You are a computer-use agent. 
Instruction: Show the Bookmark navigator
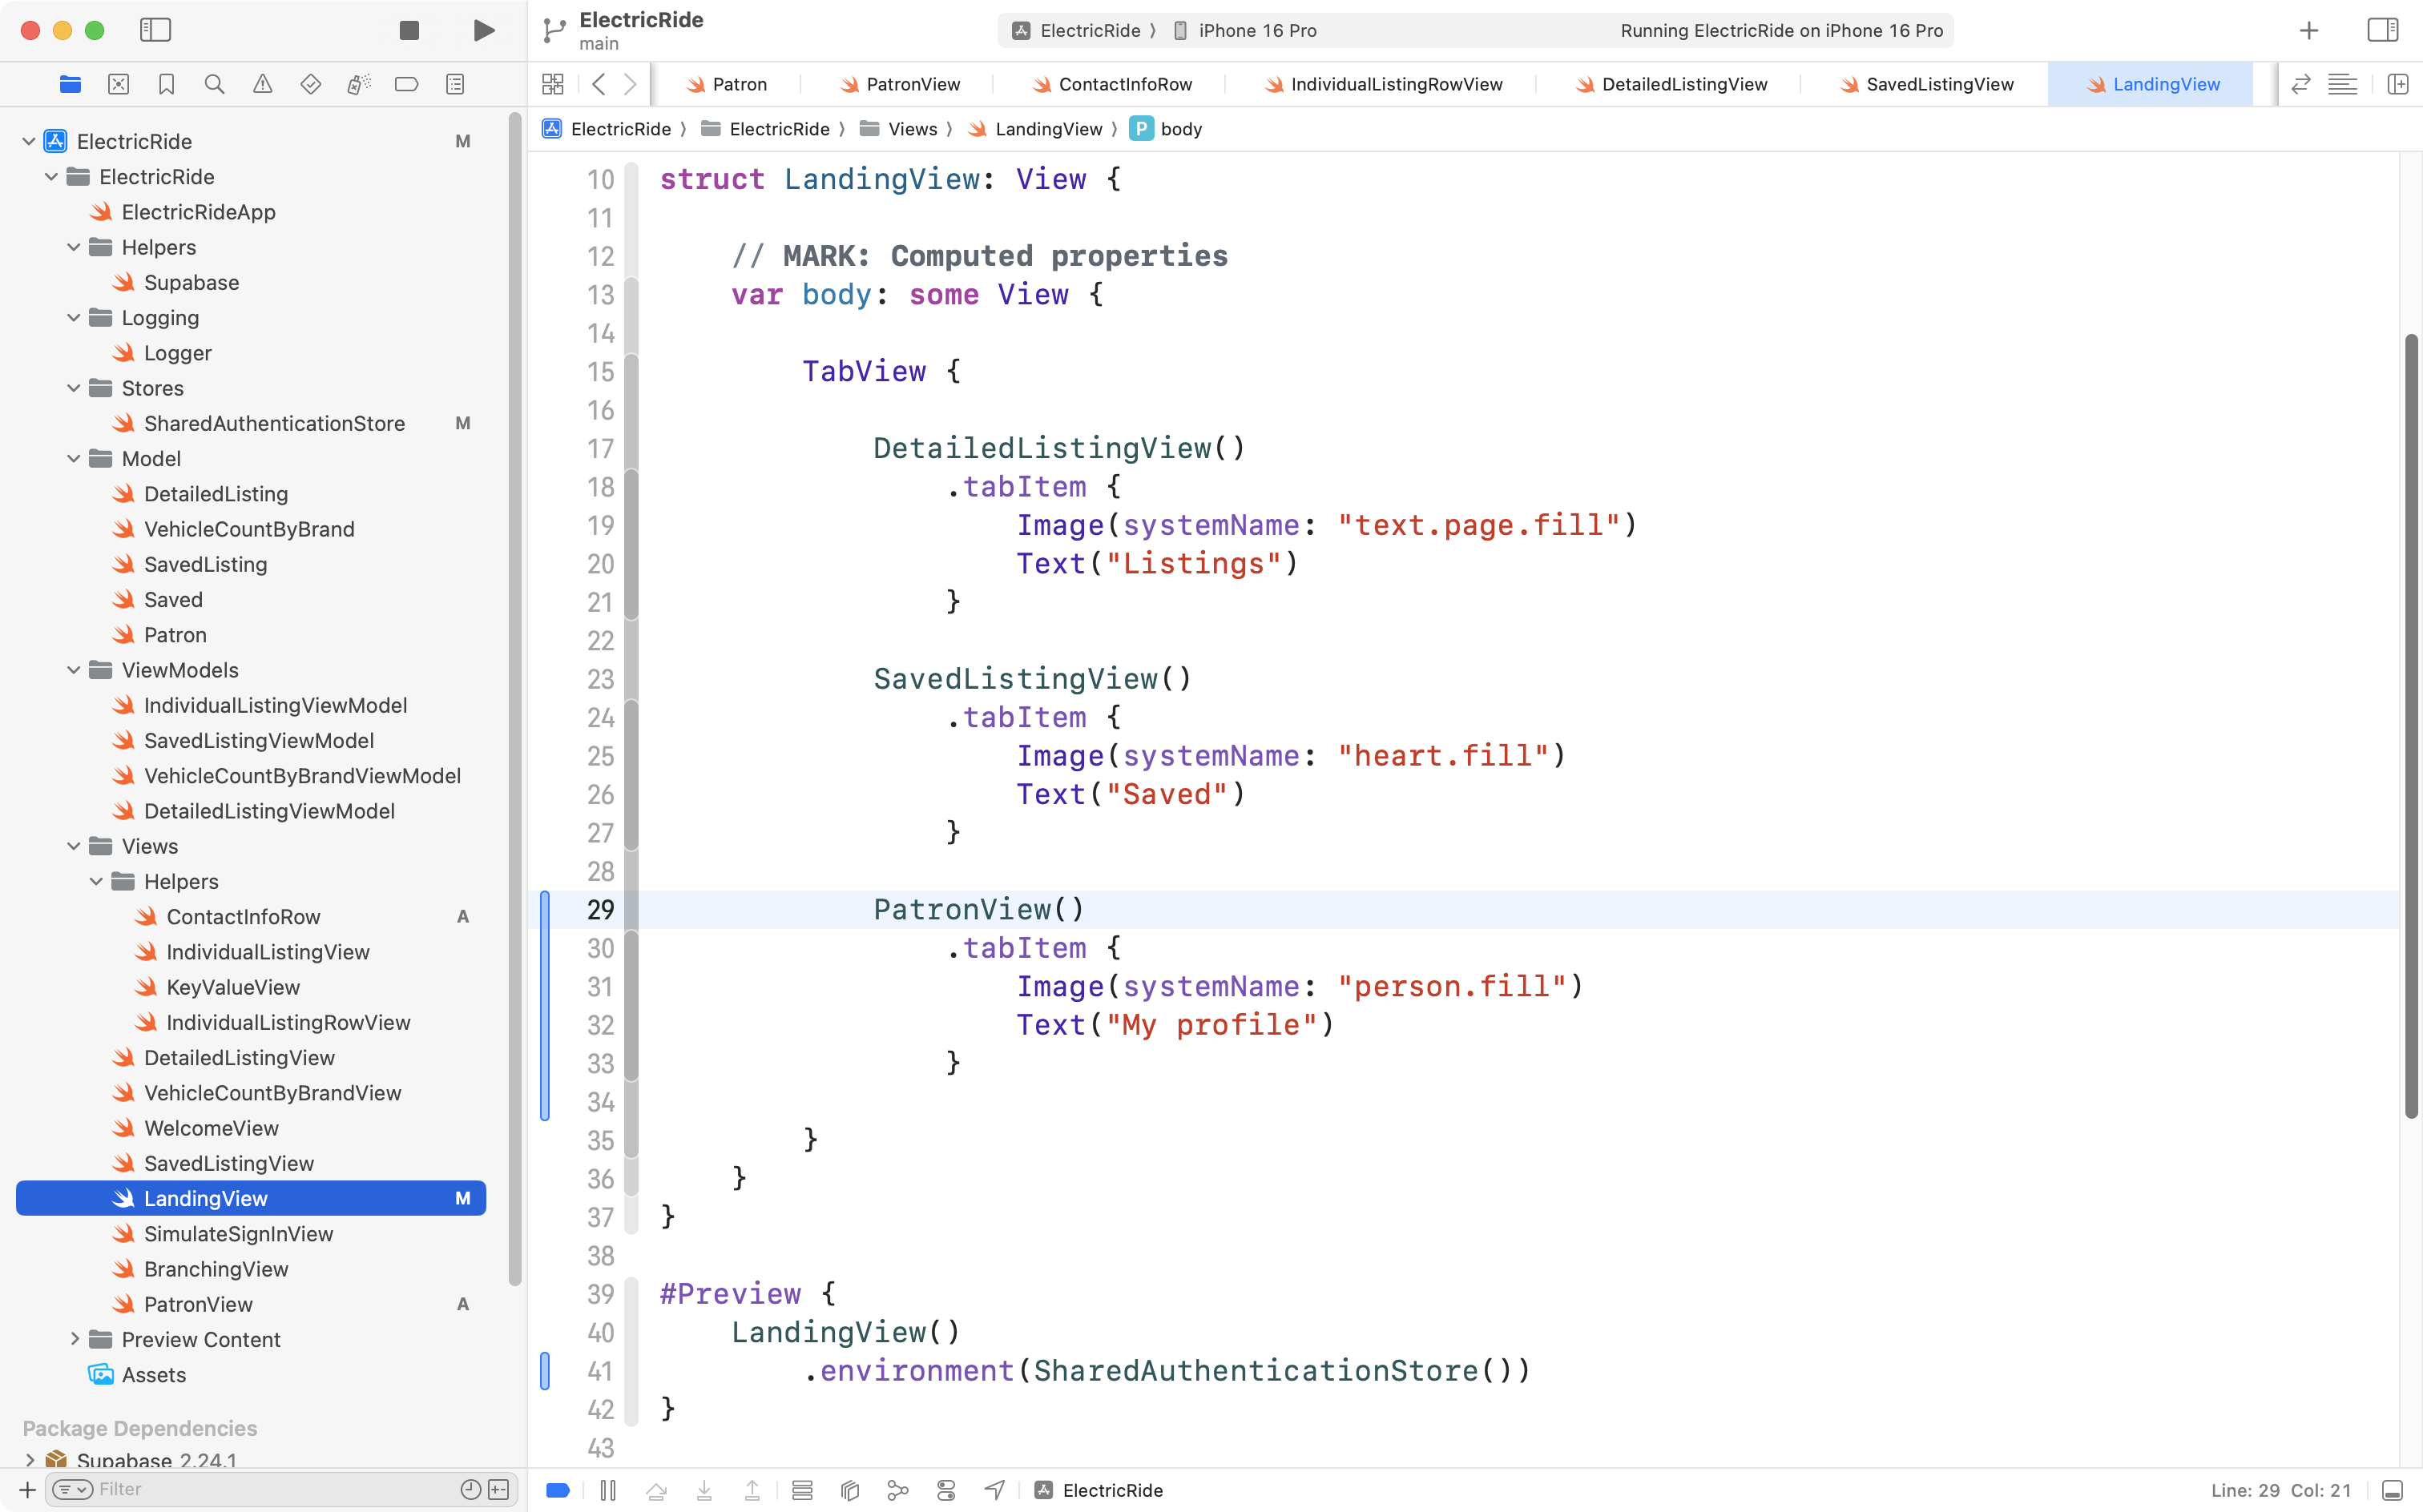(x=166, y=84)
